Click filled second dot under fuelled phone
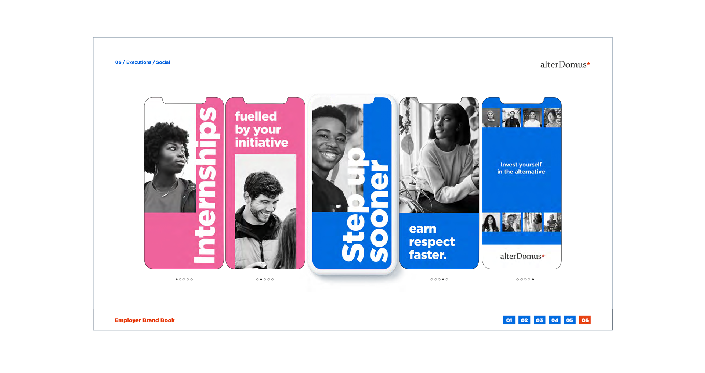The width and height of the screenshot is (705, 373). click(261, 279)
